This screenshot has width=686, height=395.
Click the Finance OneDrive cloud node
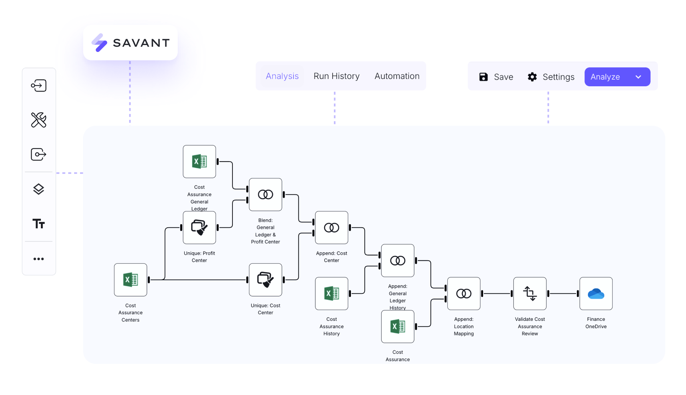pyautogui.click(x=596, y=293)
